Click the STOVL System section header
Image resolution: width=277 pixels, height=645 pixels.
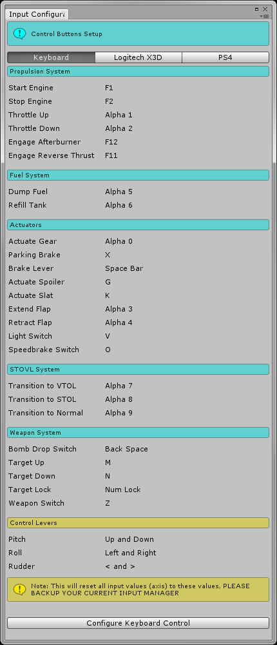pyautogui.click(x=138, y=369)
